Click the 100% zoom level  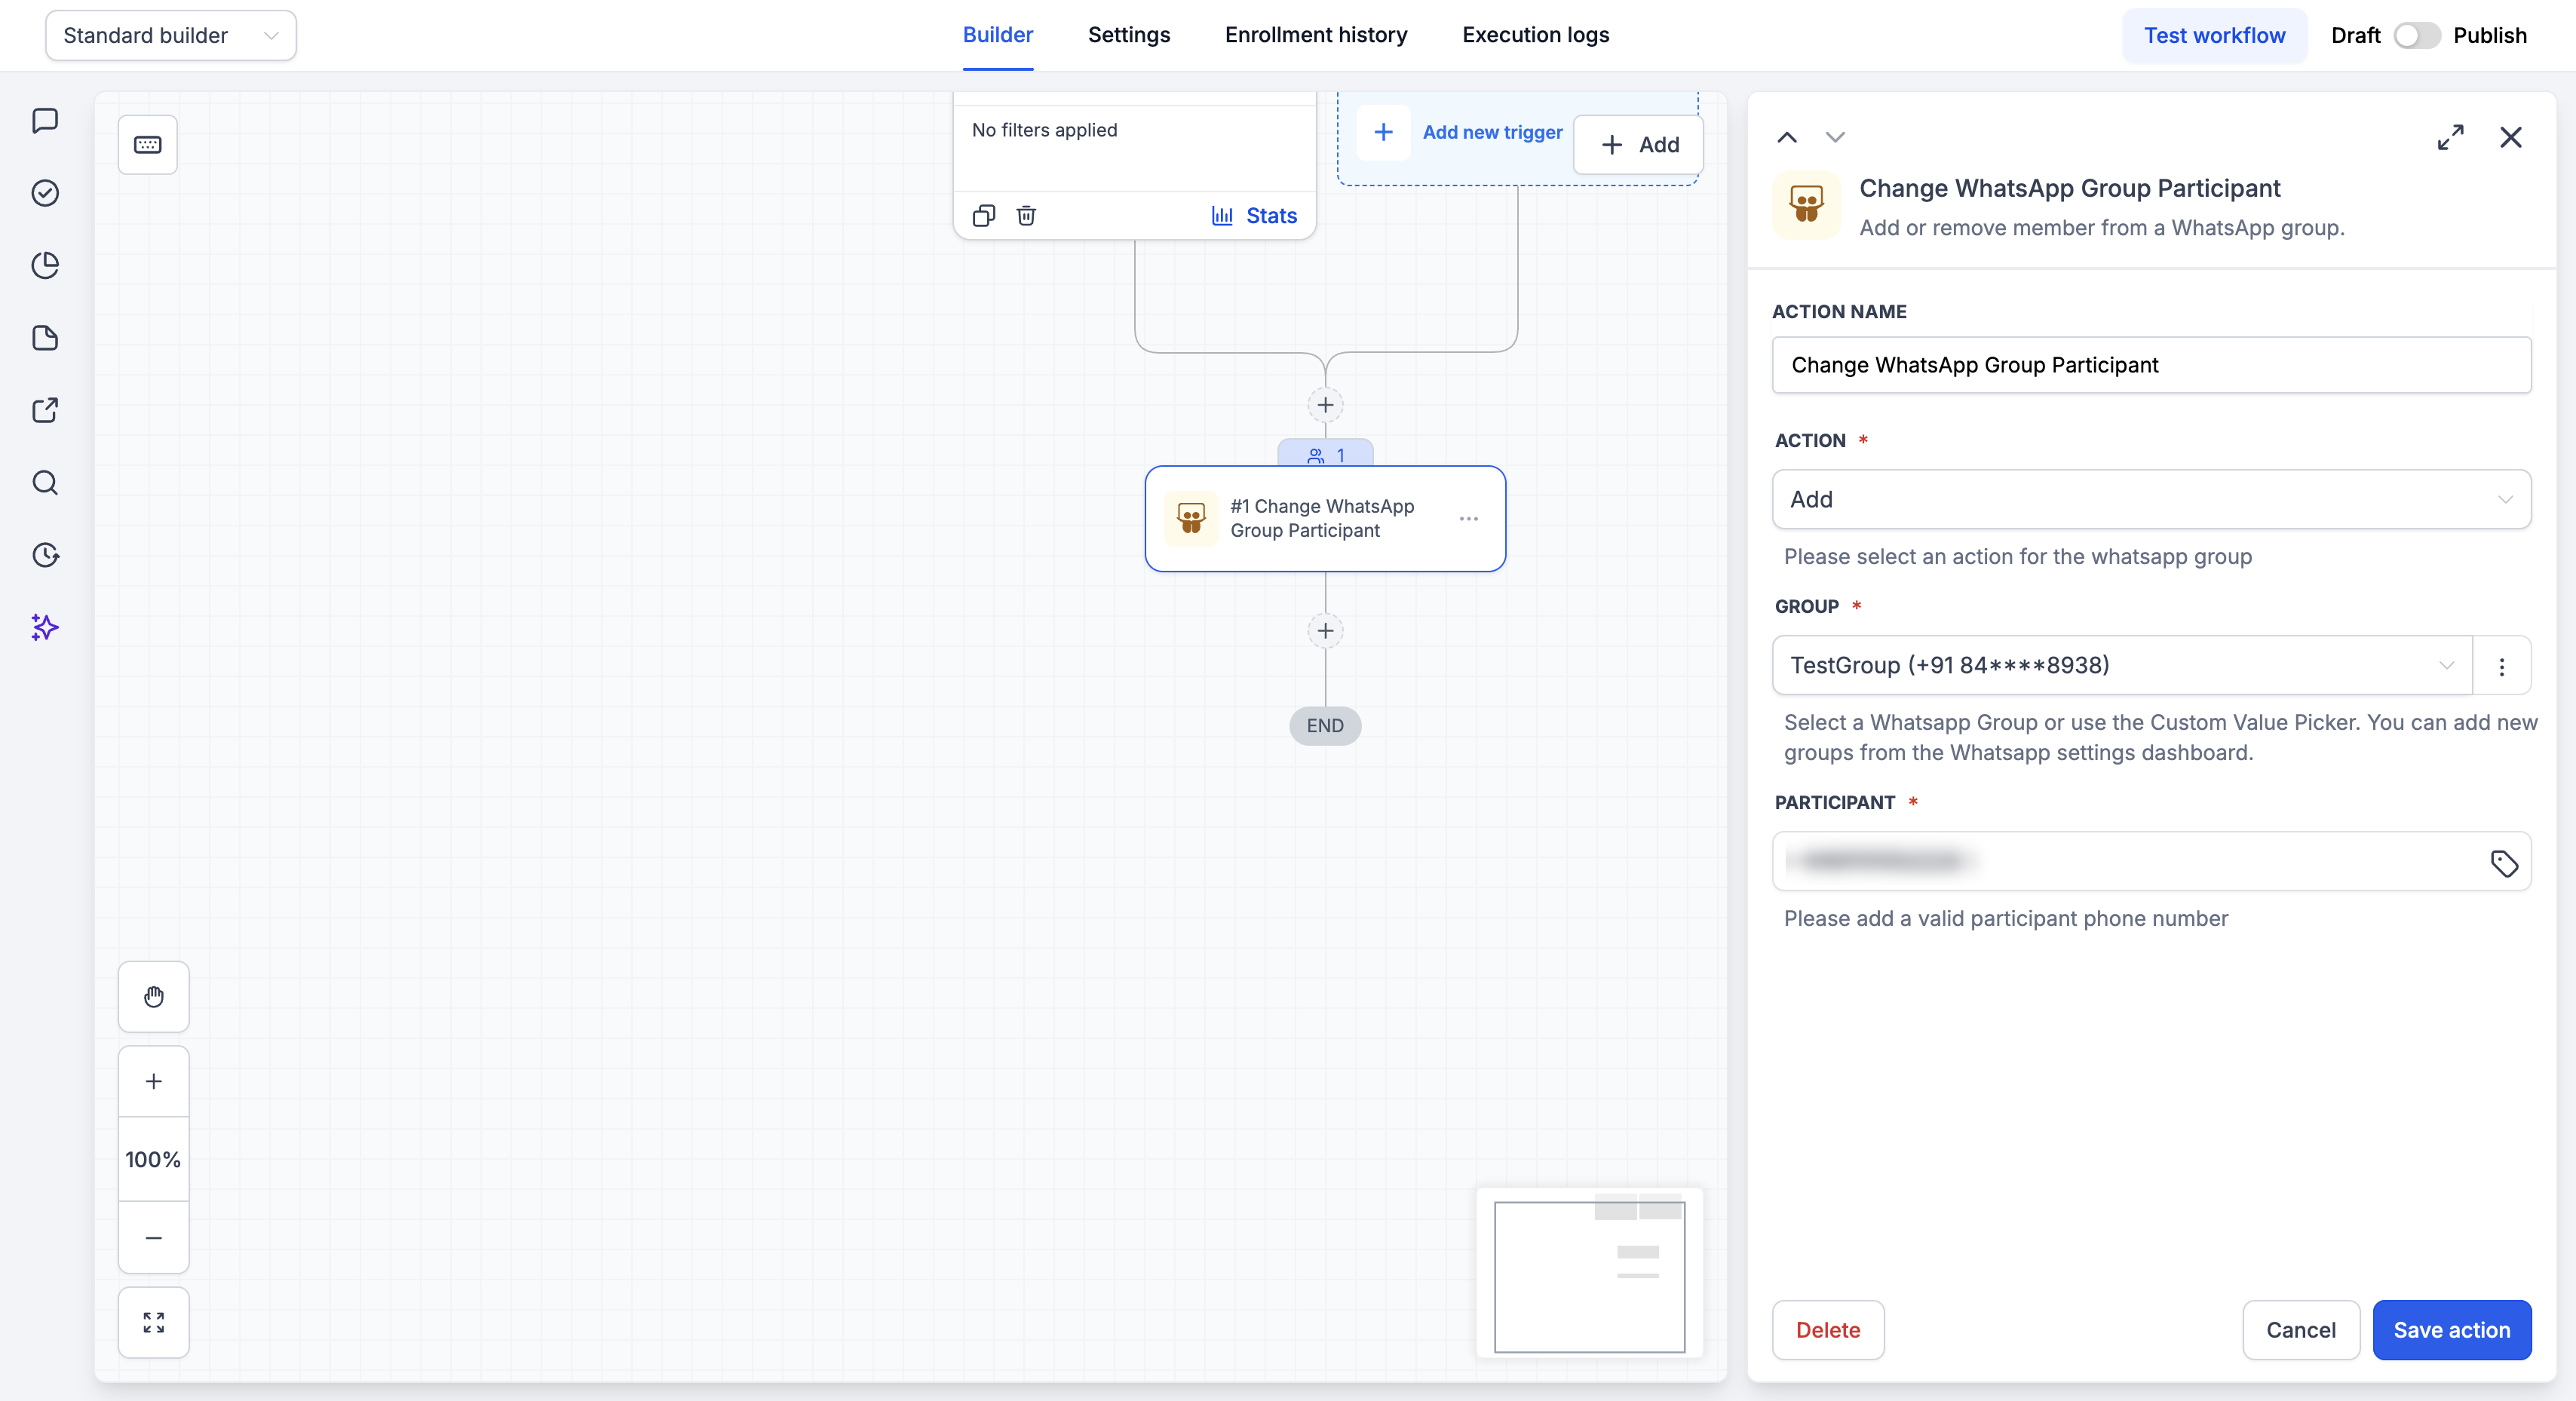[154, 1159]
